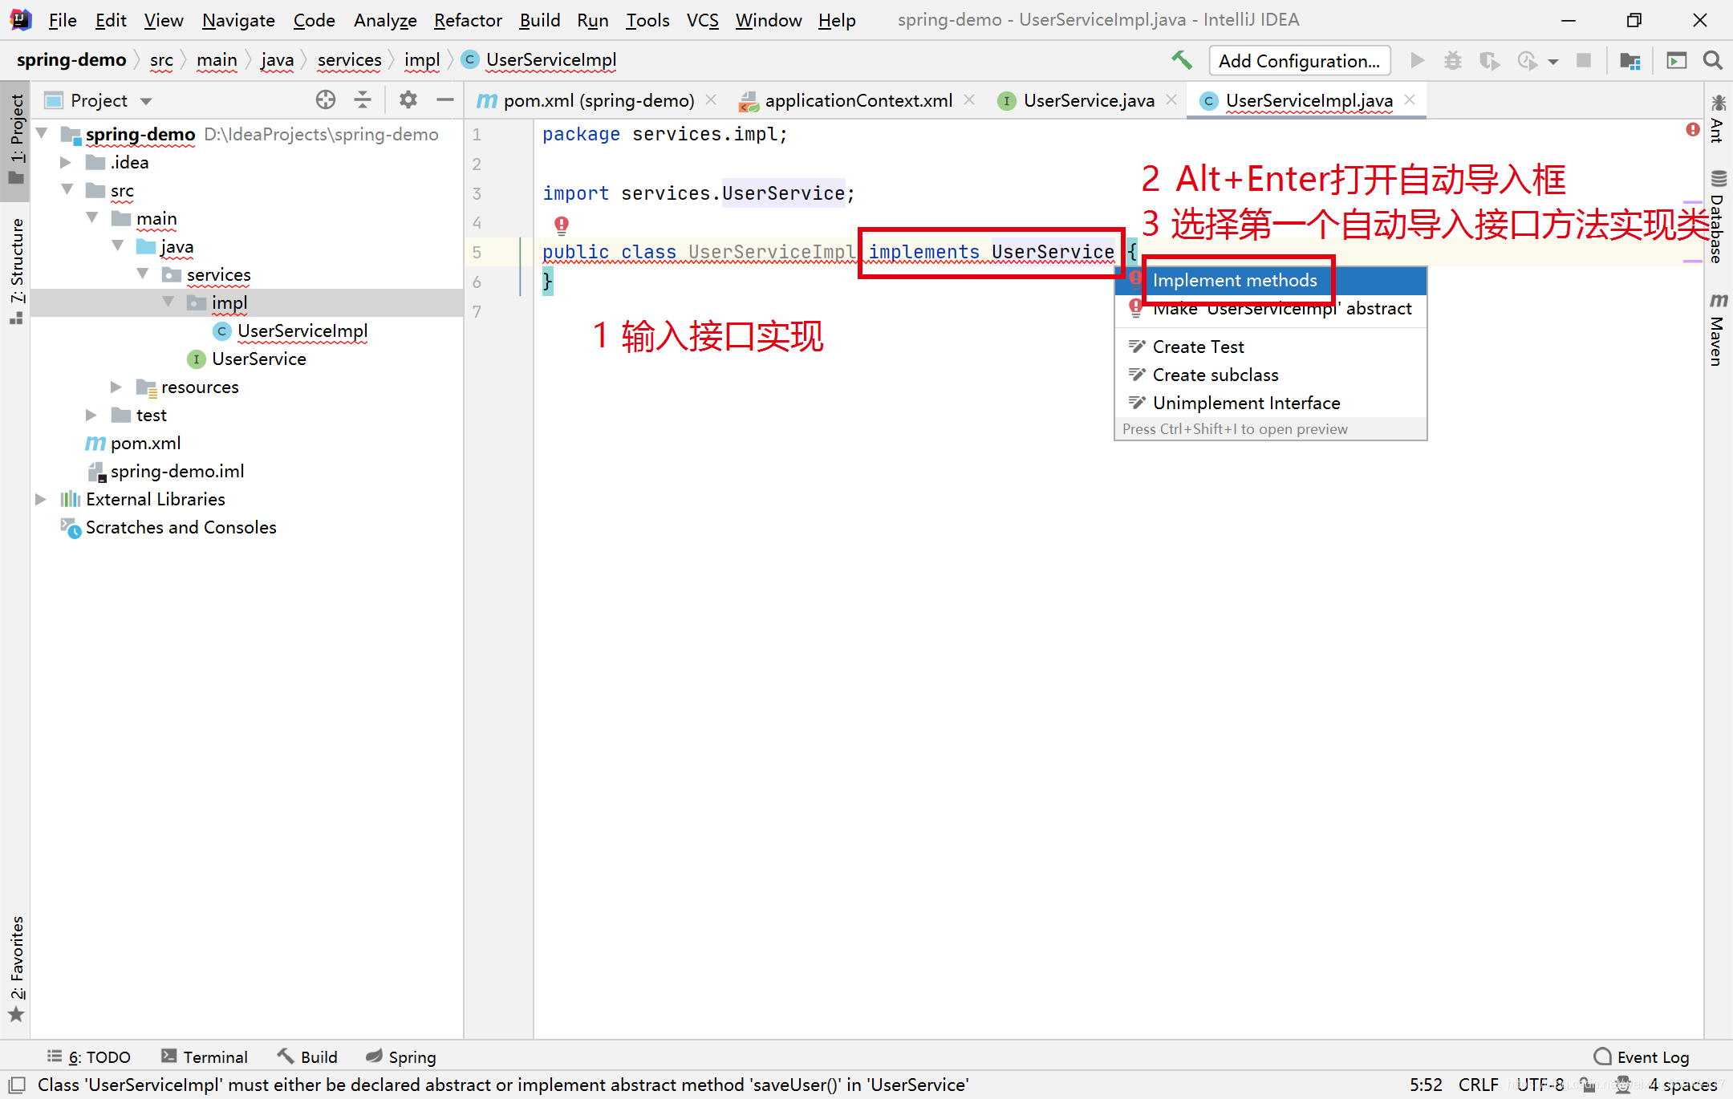Open Project Structure from the toolbar icon
The width and height of the screenshot is (1733, 1099).
(x=1630, y=60)
